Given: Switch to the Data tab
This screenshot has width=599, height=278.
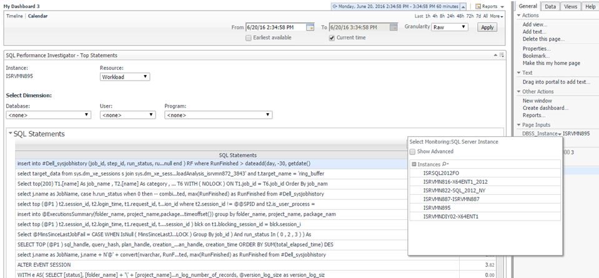Looking at the screenshot, I should click(x=550, y=6).
